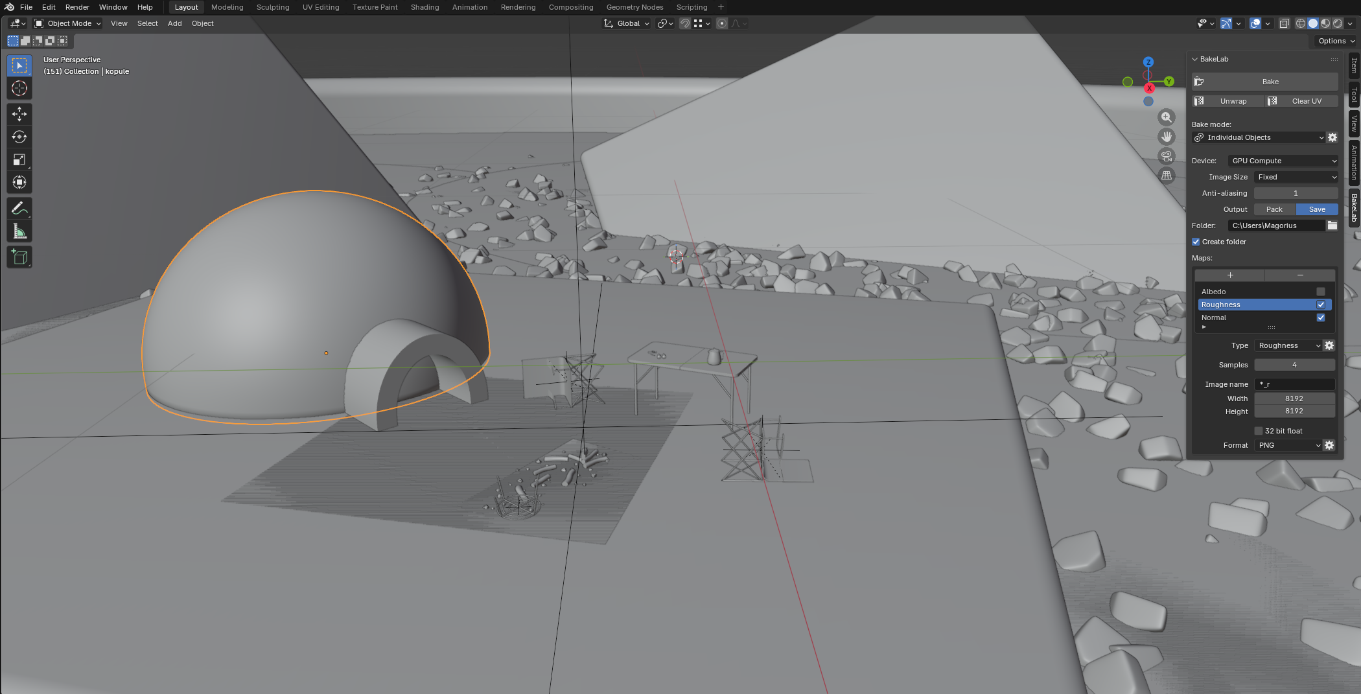Switch to the Shading workspace tab
Viewport: 1361px width, 694px height.
(x=425, y=7)
